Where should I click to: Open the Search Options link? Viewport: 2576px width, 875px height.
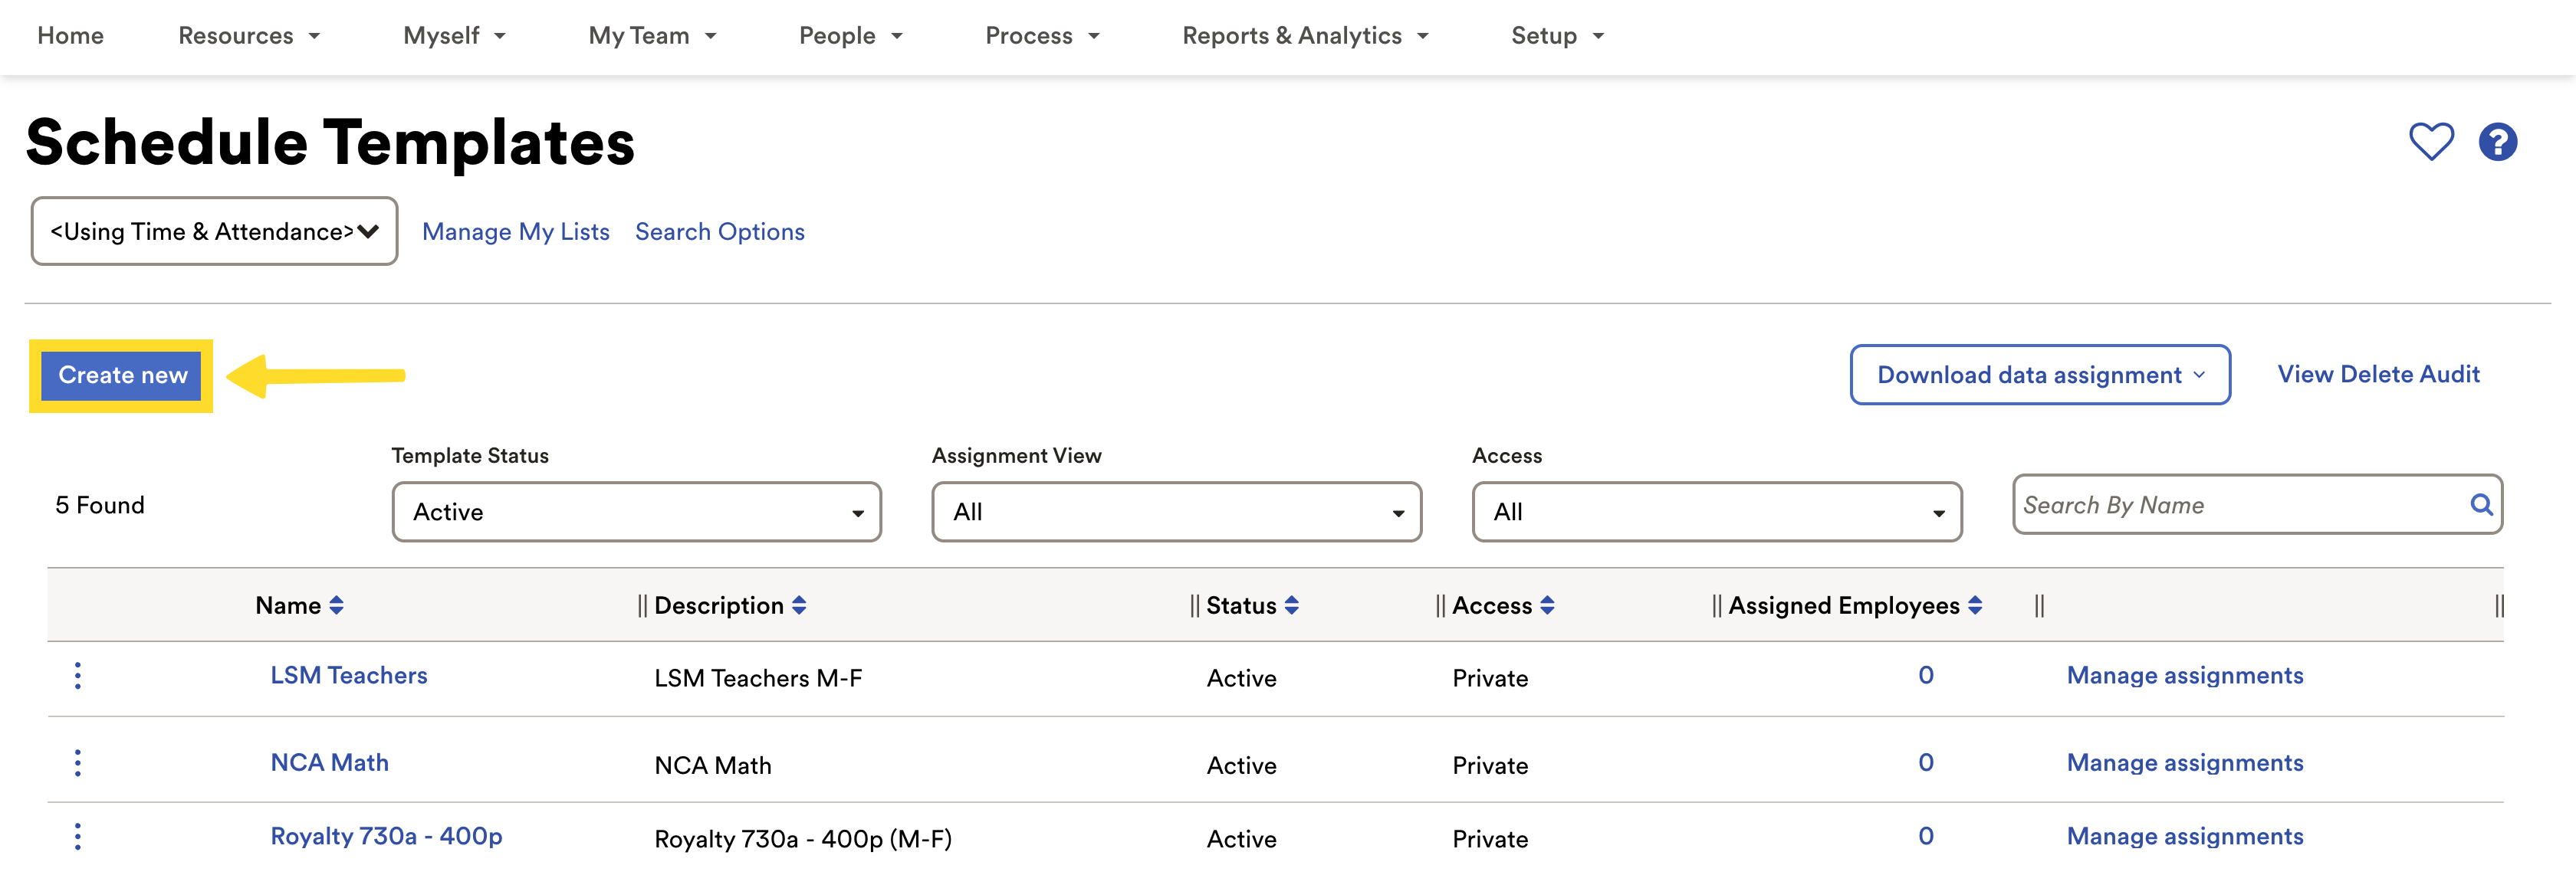(720, 231)
